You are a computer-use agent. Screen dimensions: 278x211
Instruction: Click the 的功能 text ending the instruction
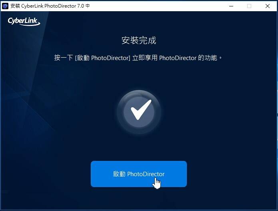(x=208, y=58)
